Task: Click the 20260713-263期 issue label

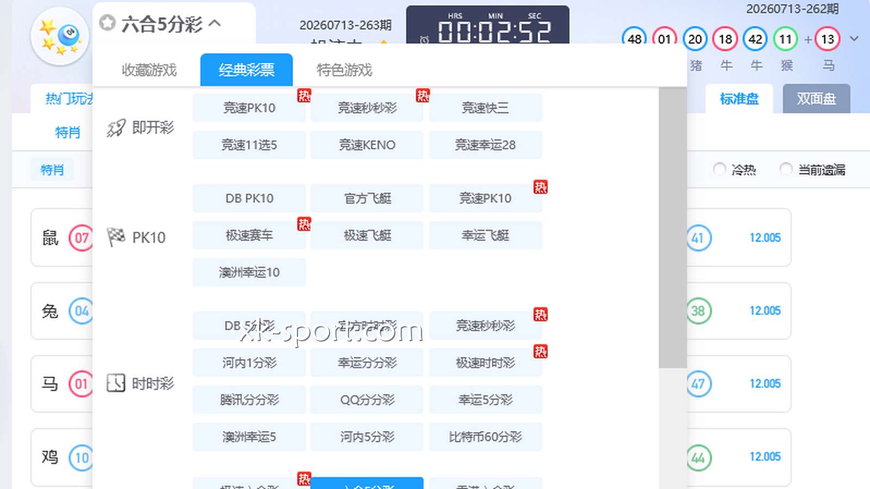Action: (x=345, y=25)
